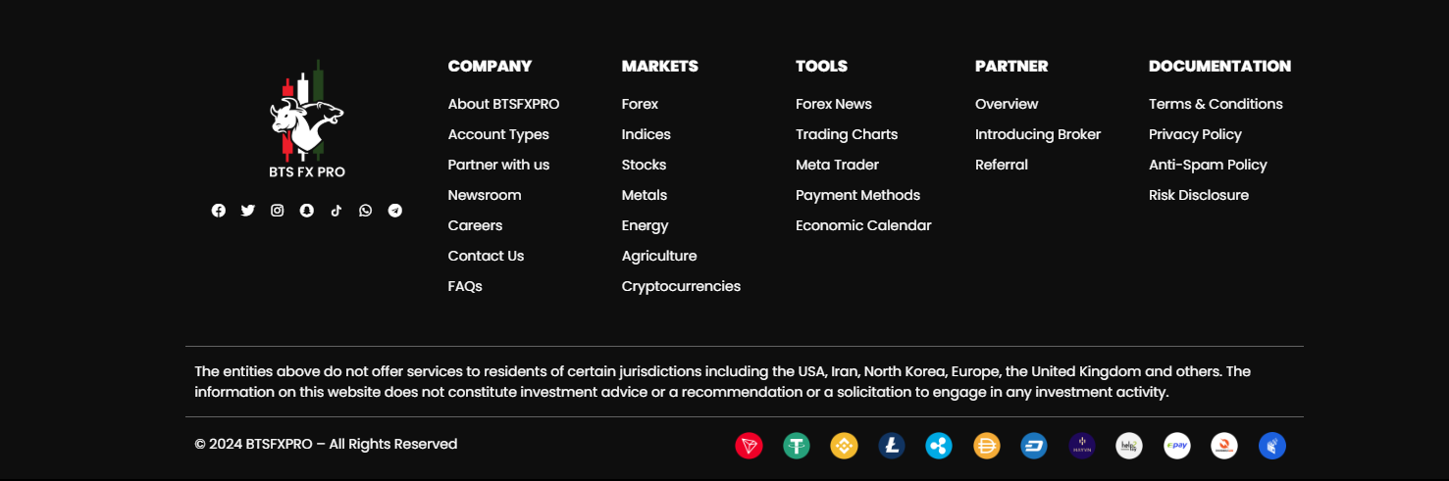Open the Economic Calendar tool

(863, 225)
